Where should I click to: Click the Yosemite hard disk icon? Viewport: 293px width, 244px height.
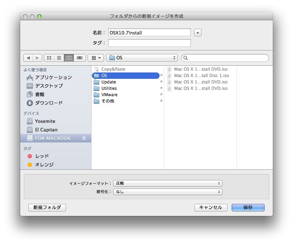(x=30, y=121)
